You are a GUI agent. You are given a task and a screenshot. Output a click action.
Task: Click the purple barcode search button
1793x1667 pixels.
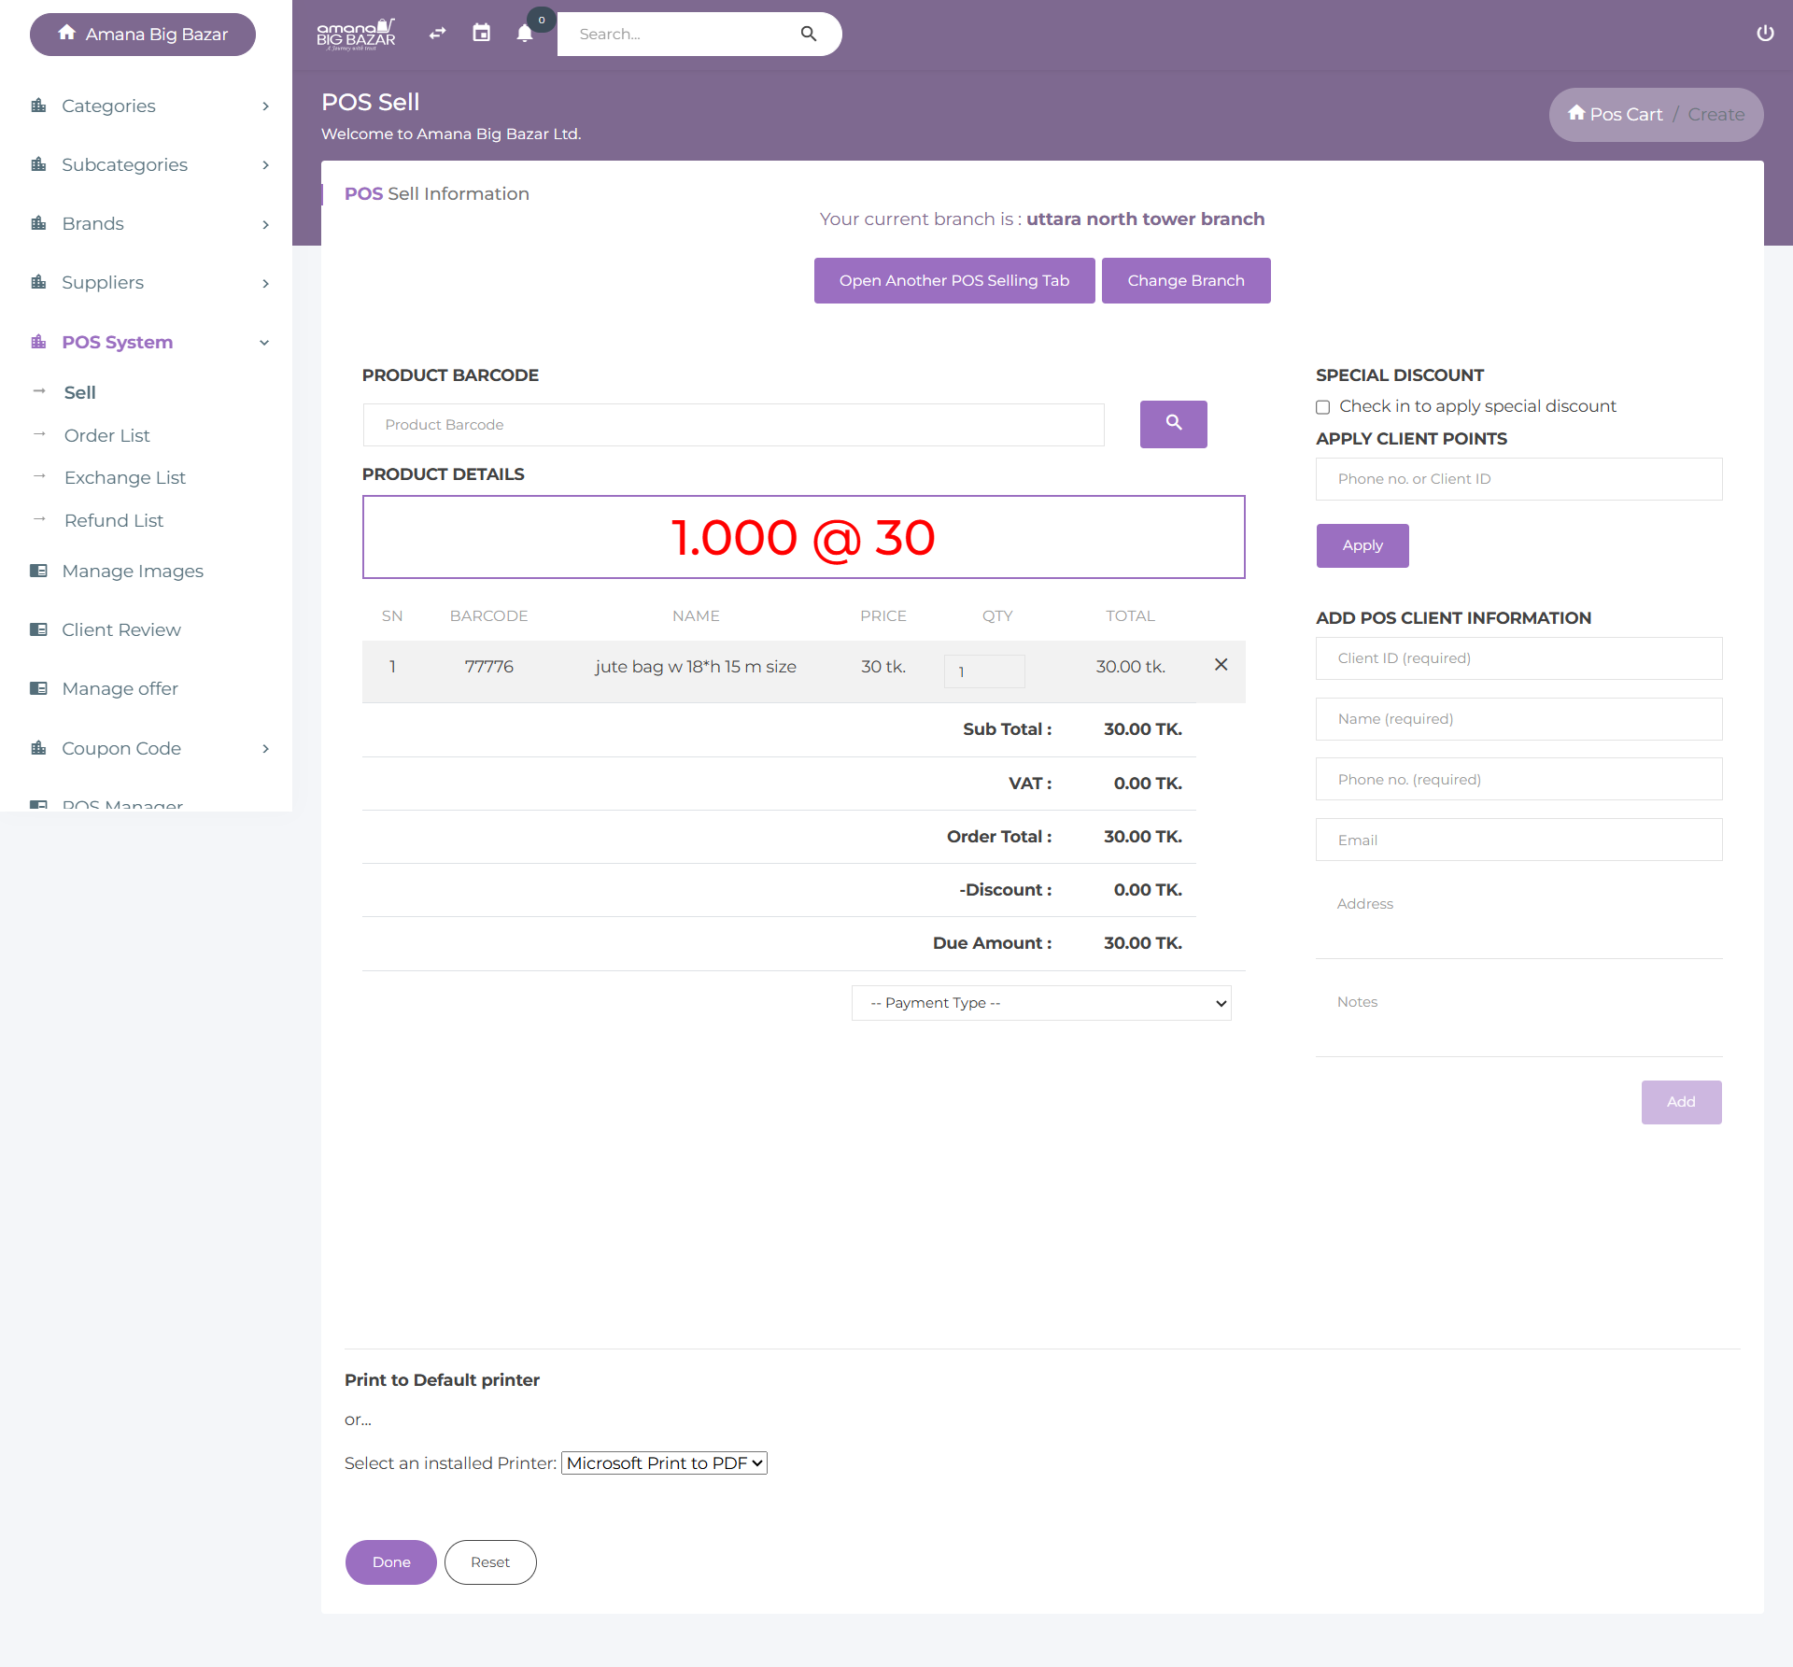click(1173, 424)
